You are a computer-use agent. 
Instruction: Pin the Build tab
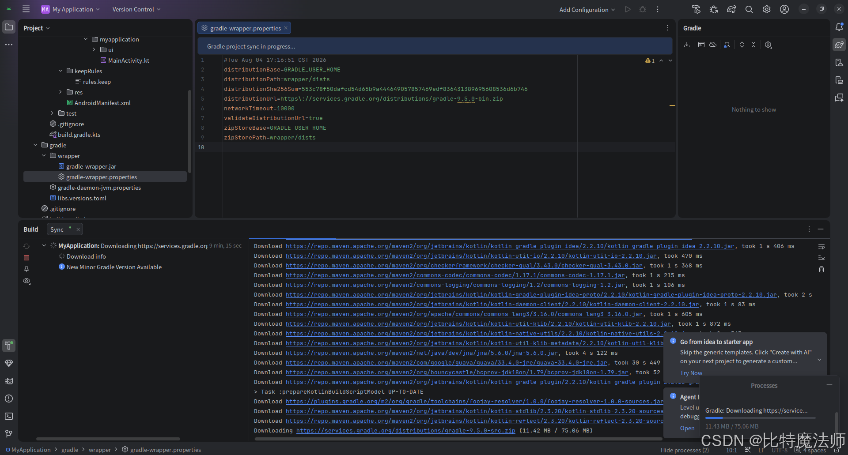click(26, 269)
